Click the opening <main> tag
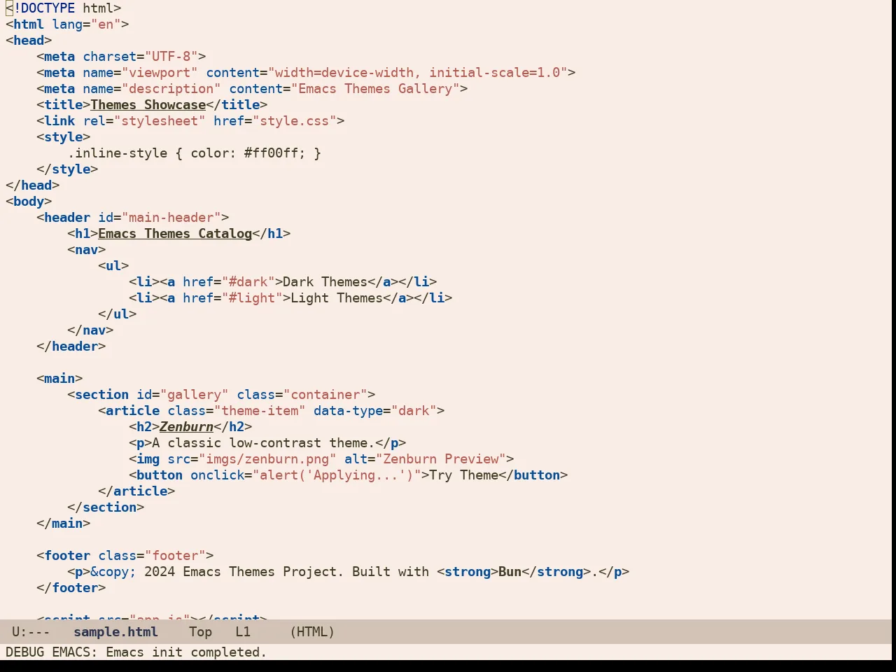Image resolution: width=896 pixels, height=672 pixels. click(x=59, y=379)
